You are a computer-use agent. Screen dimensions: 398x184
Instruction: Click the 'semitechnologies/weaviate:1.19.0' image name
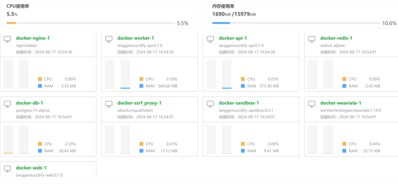tap(351, 110)
